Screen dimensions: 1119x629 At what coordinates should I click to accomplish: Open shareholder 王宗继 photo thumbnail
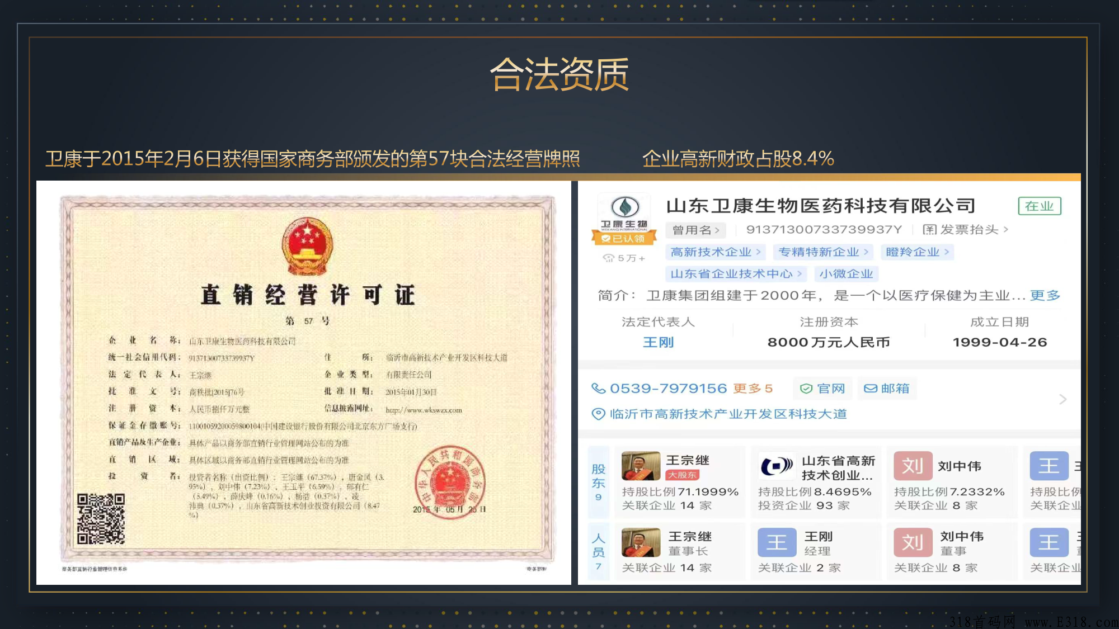click(x=641, y=466)
